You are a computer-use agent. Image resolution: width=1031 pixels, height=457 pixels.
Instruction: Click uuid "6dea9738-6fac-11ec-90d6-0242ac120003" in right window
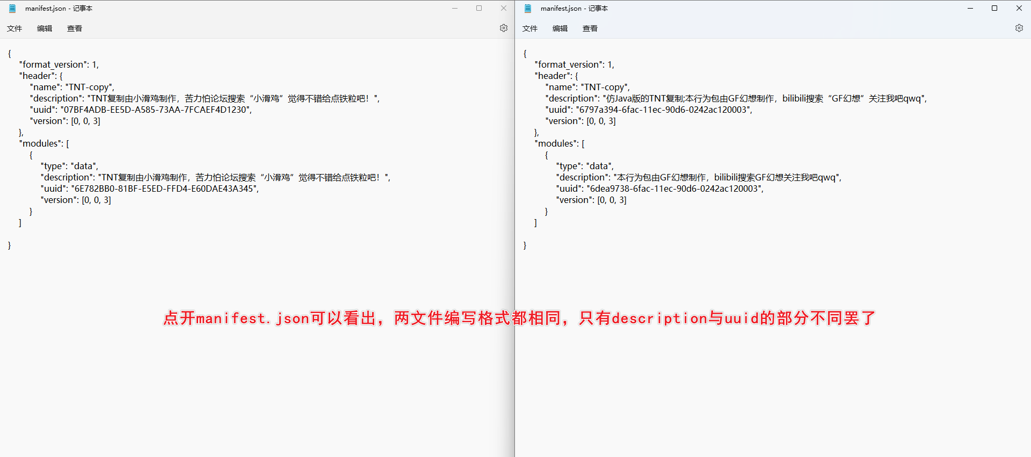point(674,188)
